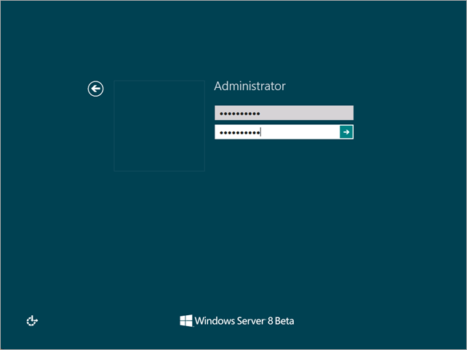Return to the previous screen using the circled arrow
The height and width of the screenshot is (350, 467).
pyautogui.click(x=95, y=89)
